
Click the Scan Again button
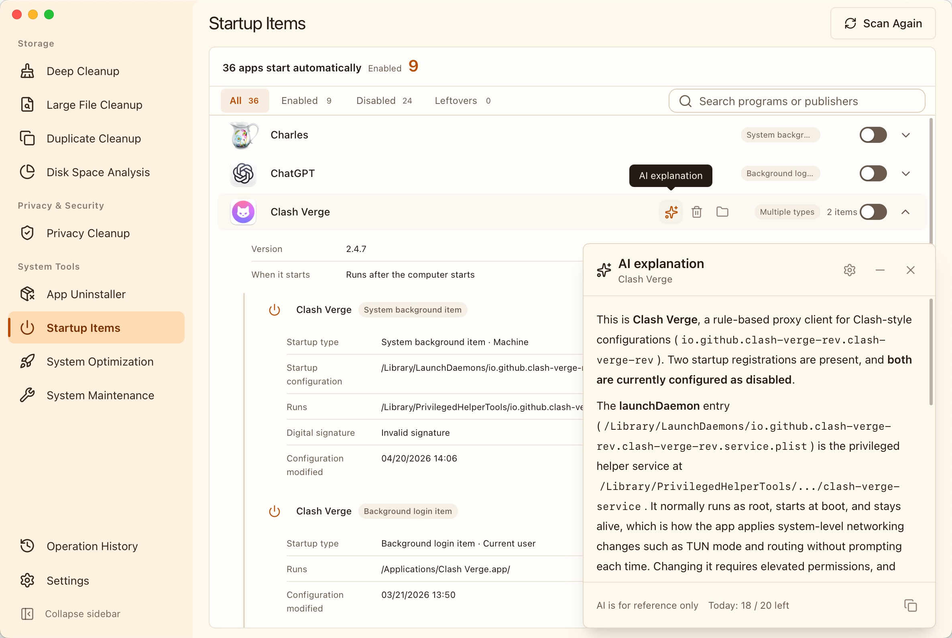tap(883, 24)
